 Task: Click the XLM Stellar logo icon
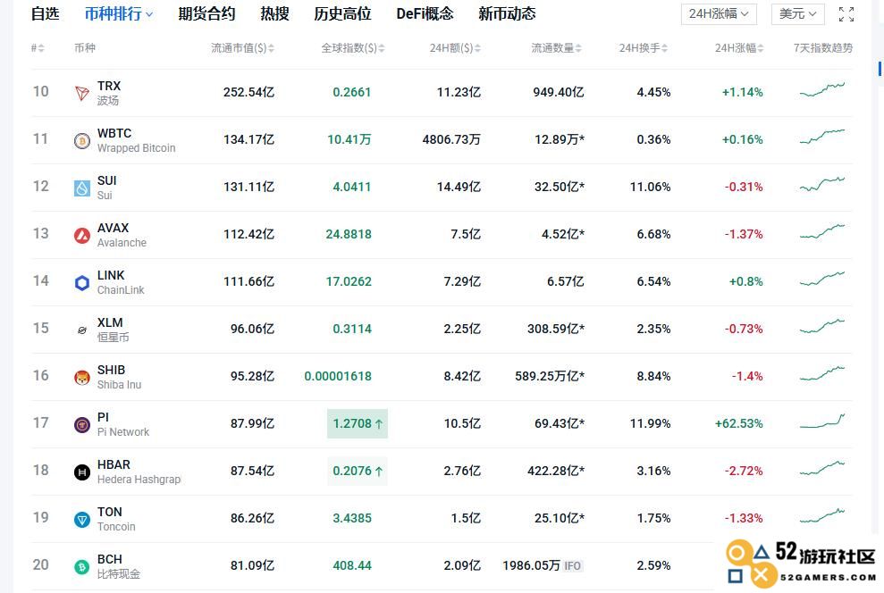pyautogui.click(x=82, y=330)
